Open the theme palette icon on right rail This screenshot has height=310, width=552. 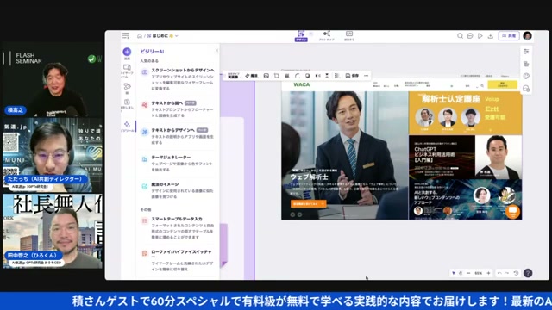click(526, 76)
